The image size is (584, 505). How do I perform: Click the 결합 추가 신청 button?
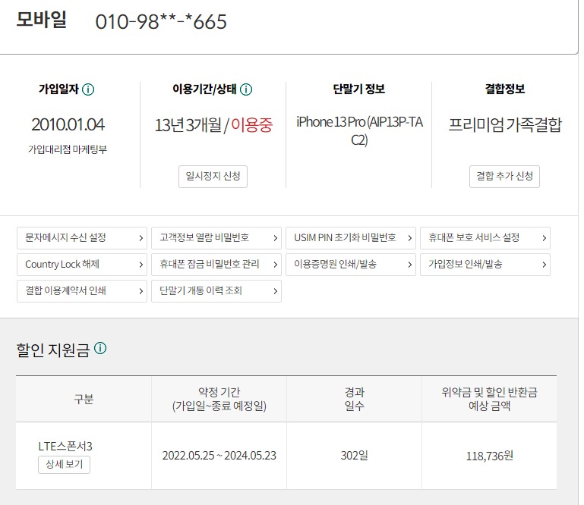click(x=504, y=176)
